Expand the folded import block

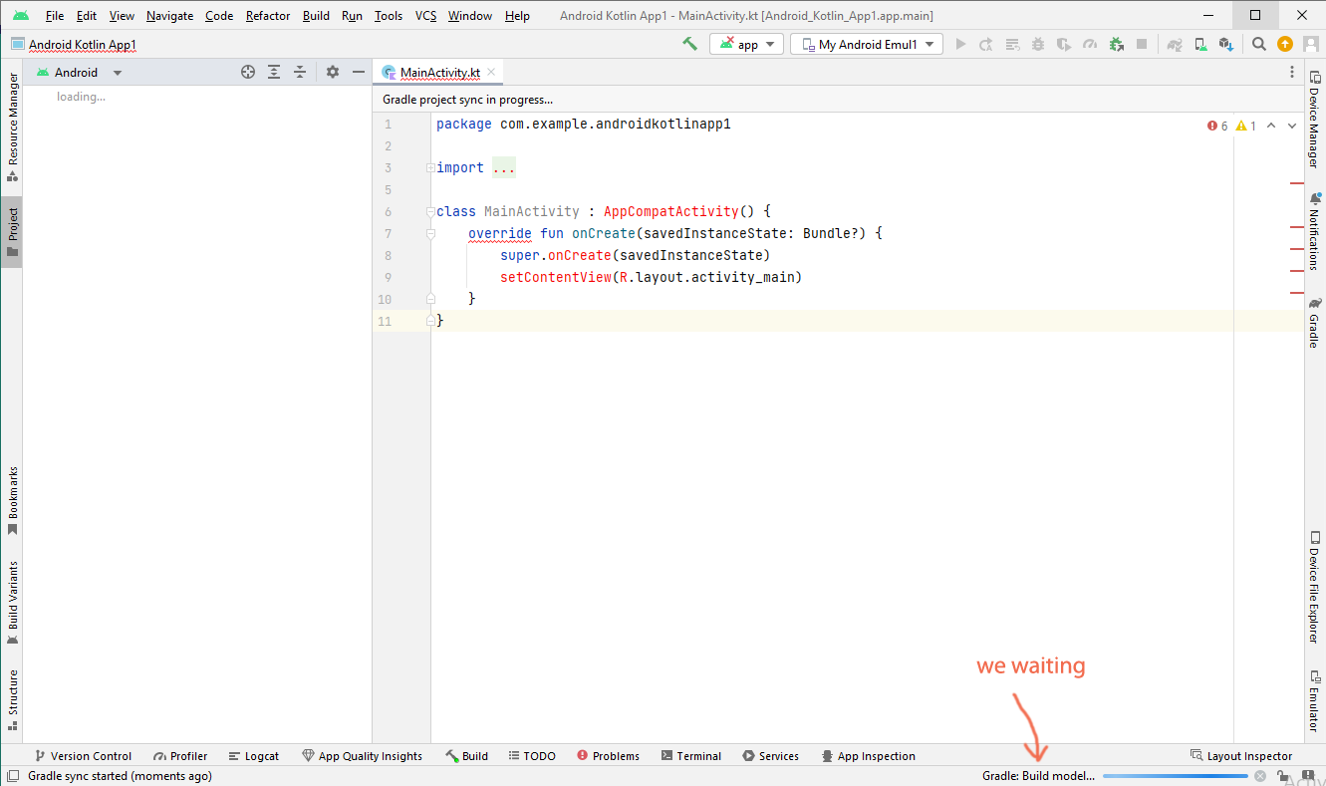pos(503,168)
